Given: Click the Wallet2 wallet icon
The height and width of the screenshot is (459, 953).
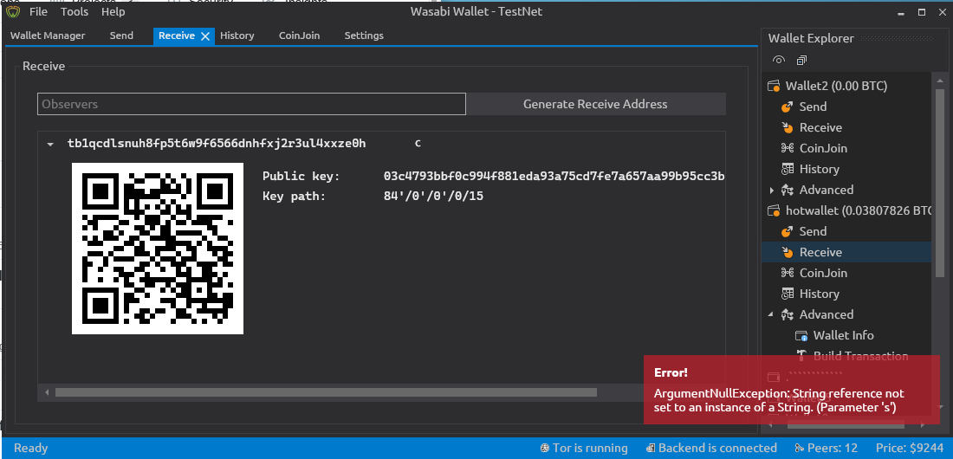Looking at the screenshot, I should (775, 86).
